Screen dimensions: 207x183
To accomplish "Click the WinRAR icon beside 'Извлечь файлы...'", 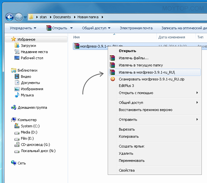I will 113,58.
